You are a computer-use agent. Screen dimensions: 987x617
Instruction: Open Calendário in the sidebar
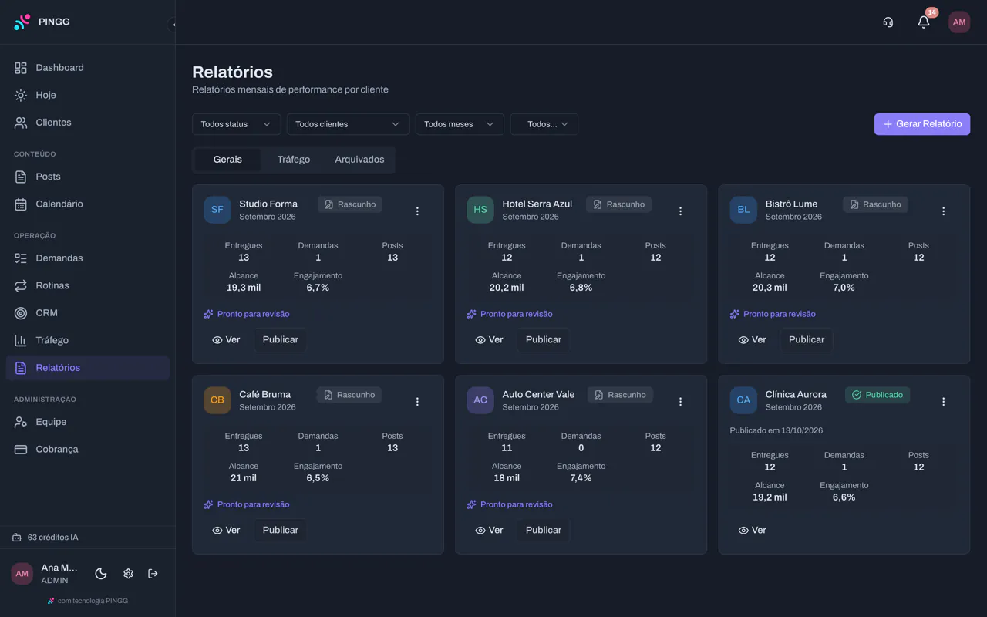(x=88, y=204)
